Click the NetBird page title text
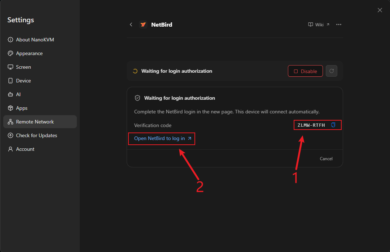This screenshot has height=252, width=390. click(x=162, y=24)
